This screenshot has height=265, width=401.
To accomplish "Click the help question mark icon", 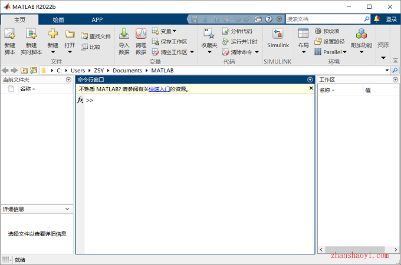I will tap(268, 19).
